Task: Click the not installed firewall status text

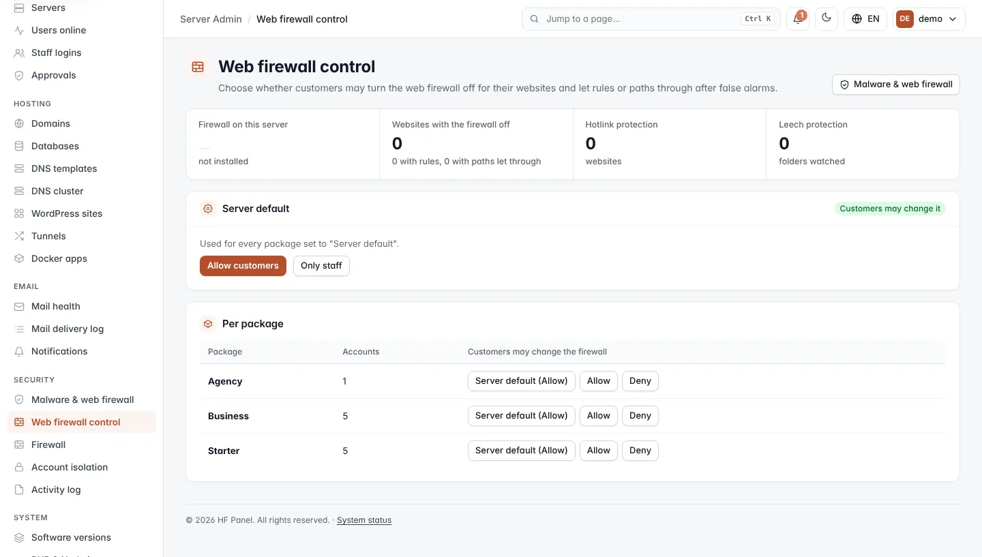Action: click(x=223, y=162)
